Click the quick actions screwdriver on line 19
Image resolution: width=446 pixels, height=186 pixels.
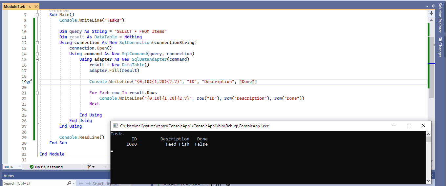30,82
